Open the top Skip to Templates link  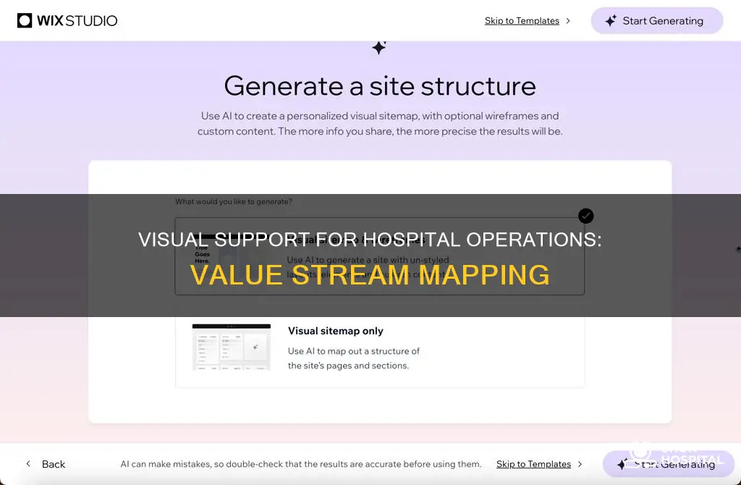(x=522, y=21)
